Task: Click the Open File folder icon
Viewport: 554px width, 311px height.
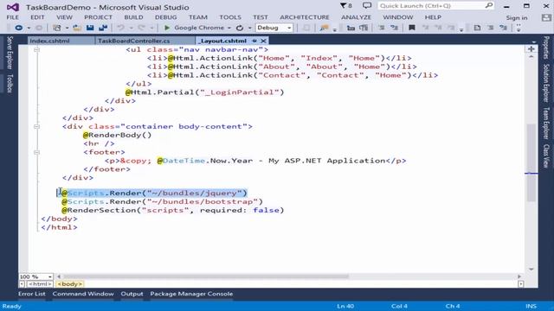Action: tap(77, 28)
